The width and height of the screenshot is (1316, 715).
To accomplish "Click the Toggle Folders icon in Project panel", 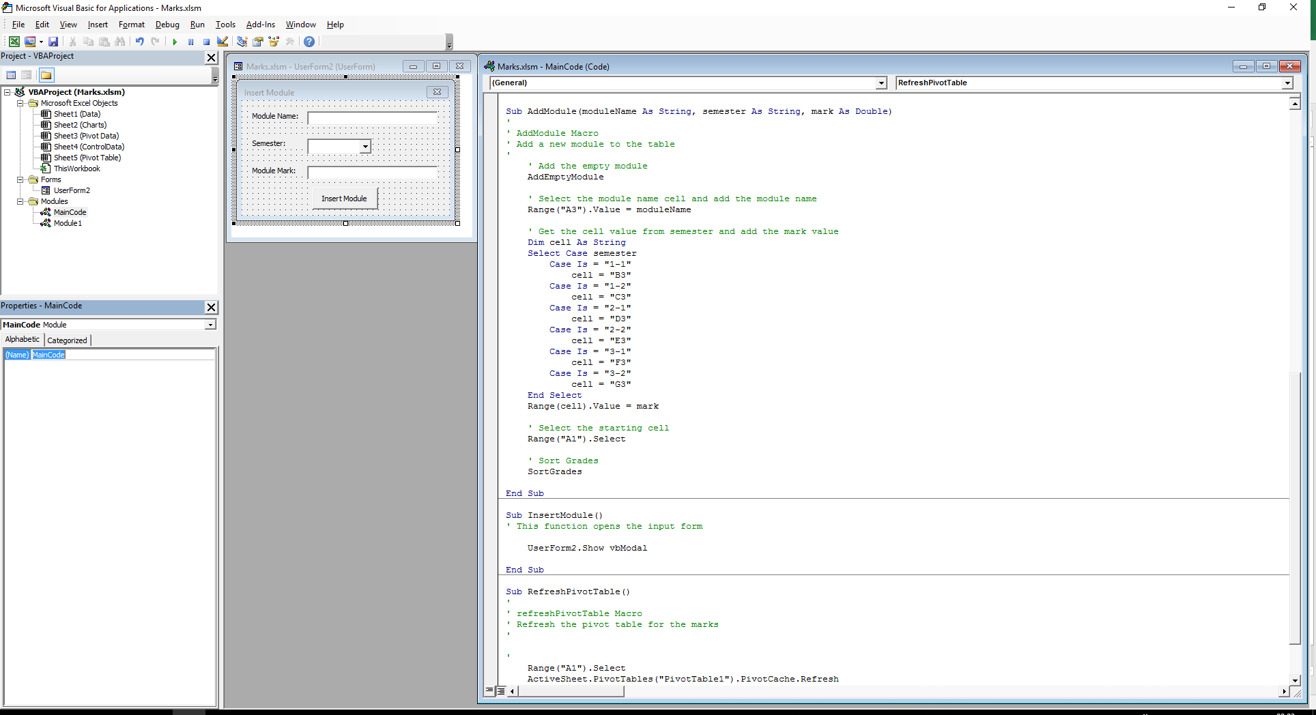I will tap(46, 75).
